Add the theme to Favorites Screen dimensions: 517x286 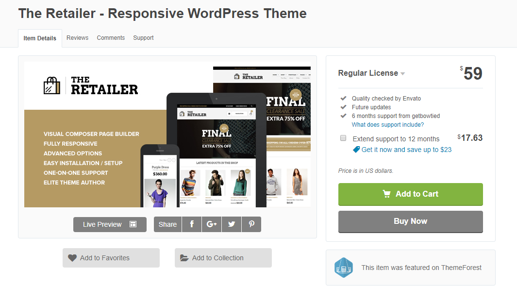111,258
